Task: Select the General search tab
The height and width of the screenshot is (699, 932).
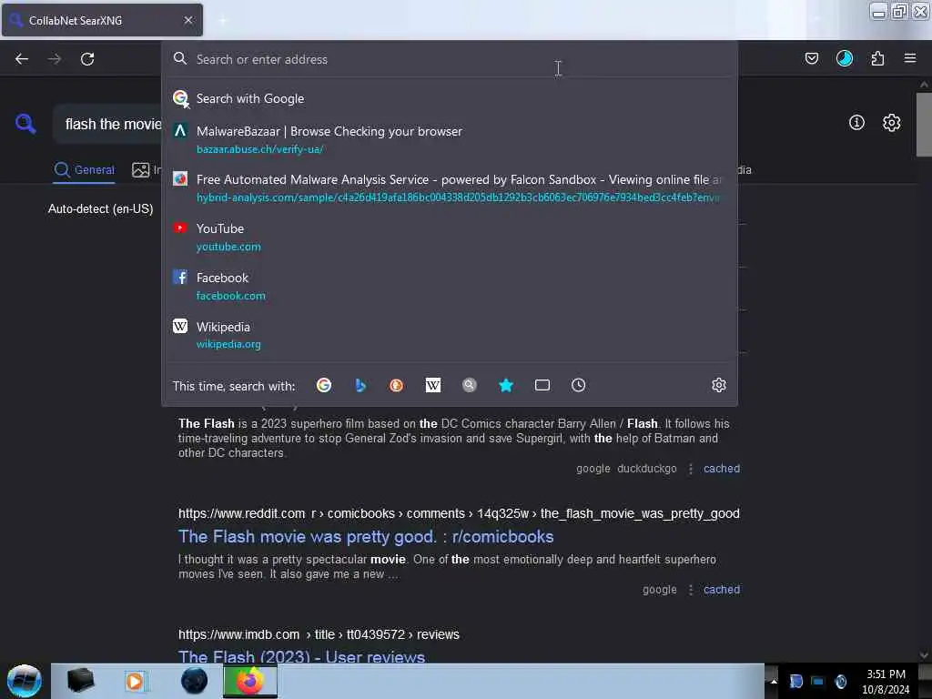Action: [84, 170]
